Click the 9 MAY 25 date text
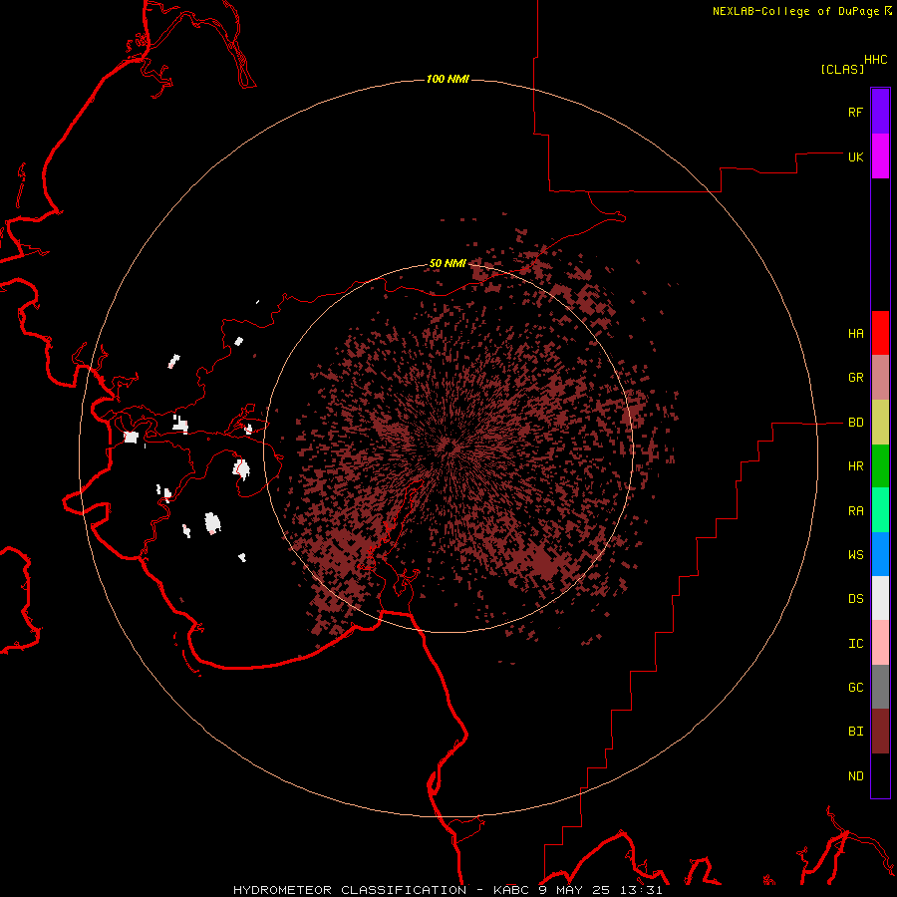The height and width of the screenshot is (897, 897). [574, 890]
